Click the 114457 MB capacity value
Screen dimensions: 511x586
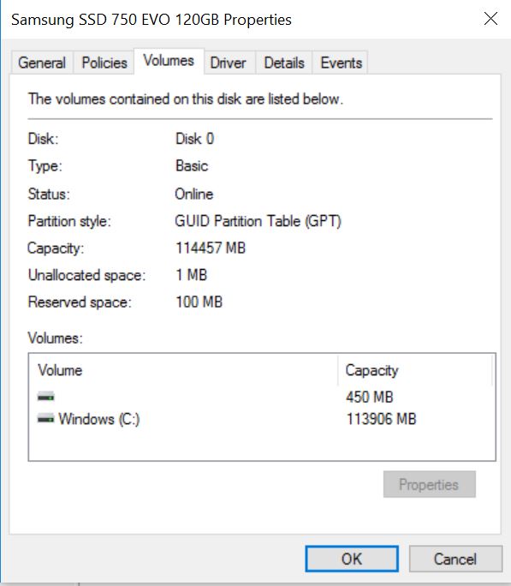(x=211, y=248)
